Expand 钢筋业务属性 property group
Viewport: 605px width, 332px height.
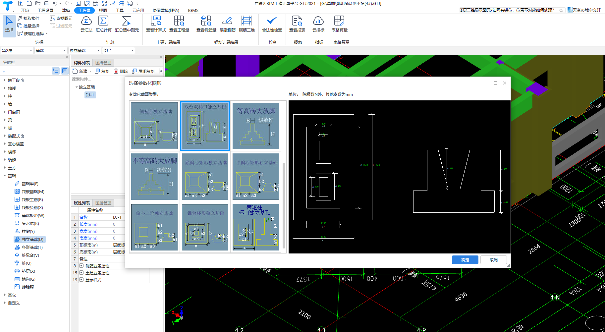81,266
